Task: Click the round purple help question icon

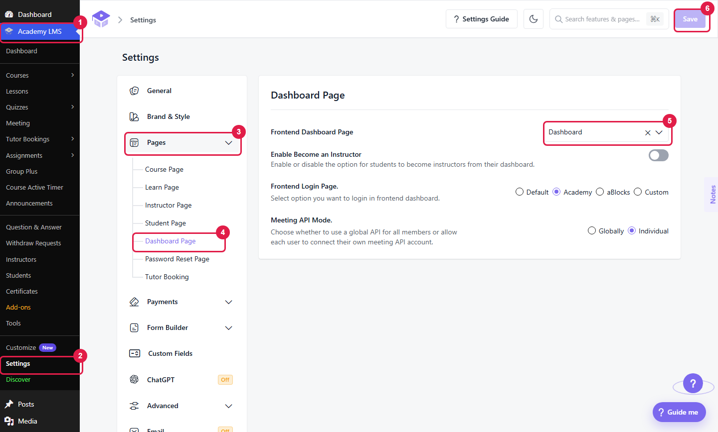Action: pyautogui.click(x=693, y=383)
